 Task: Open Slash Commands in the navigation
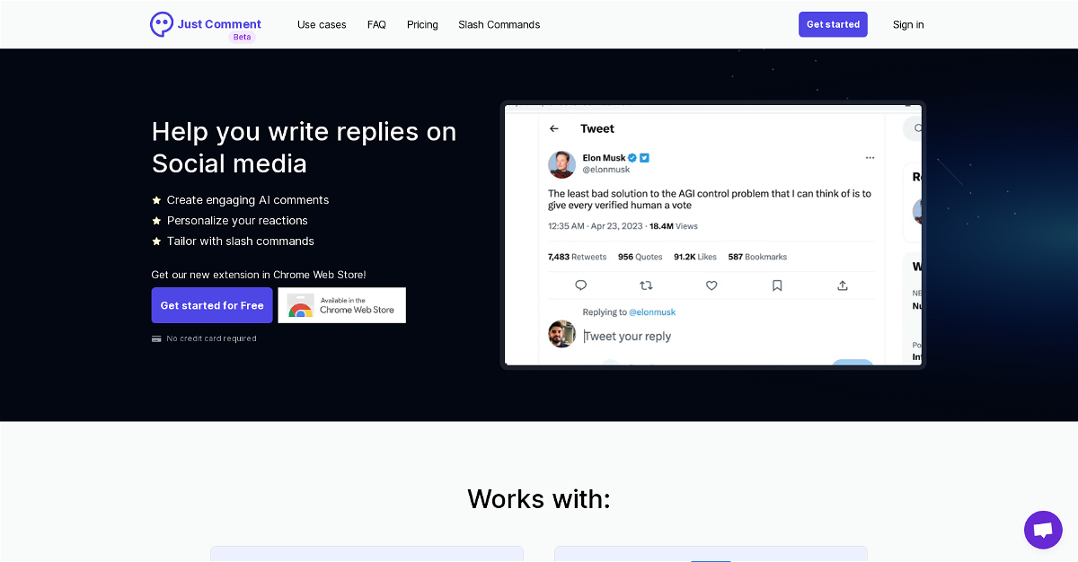tap(499, 24)
